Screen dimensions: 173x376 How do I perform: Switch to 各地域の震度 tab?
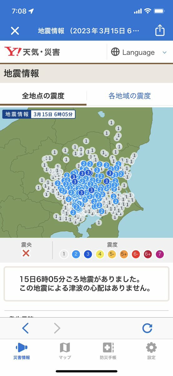click(130, 96)
